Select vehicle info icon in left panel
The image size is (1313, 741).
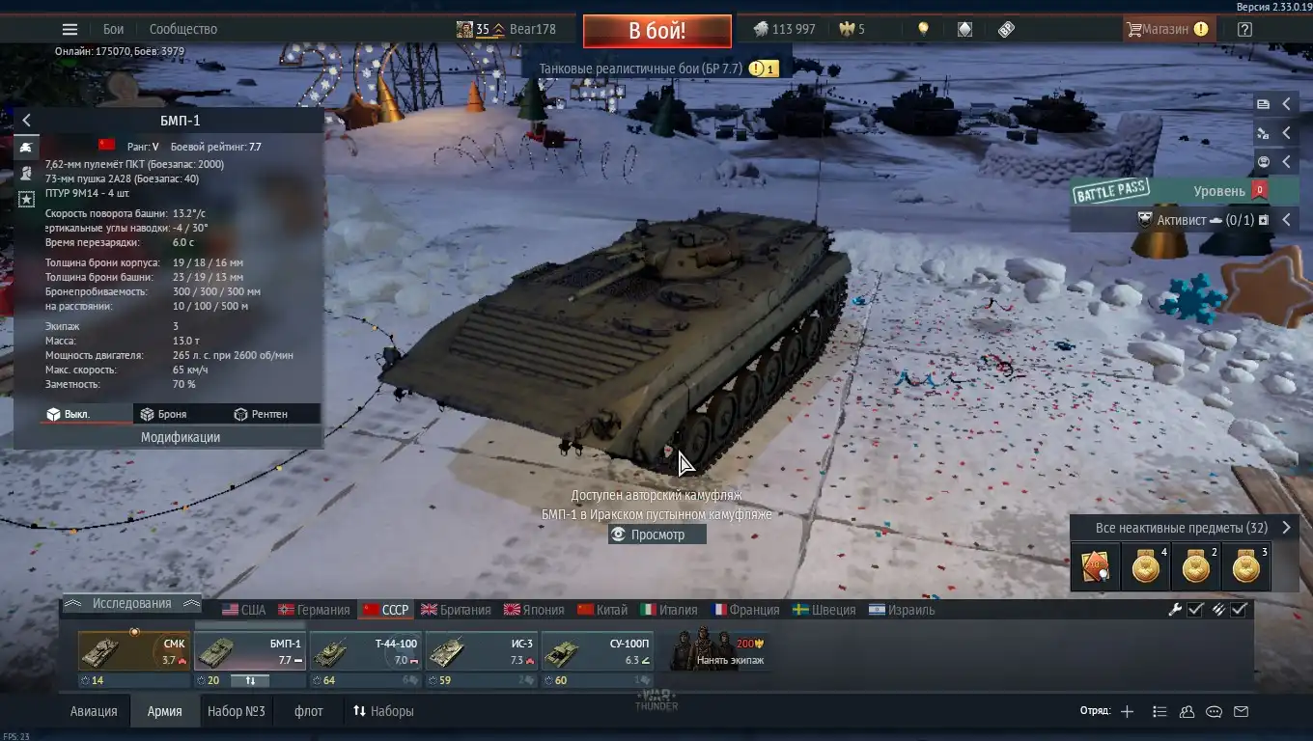tap(26, 149)
